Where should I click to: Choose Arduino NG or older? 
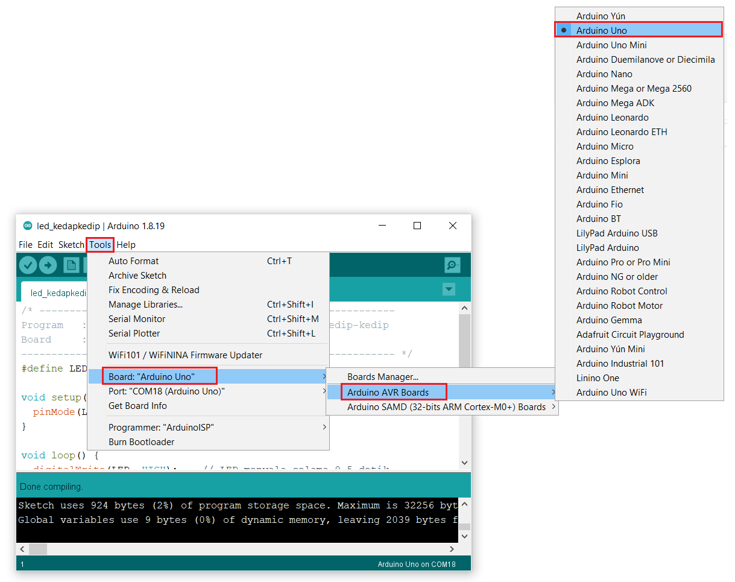639,277
